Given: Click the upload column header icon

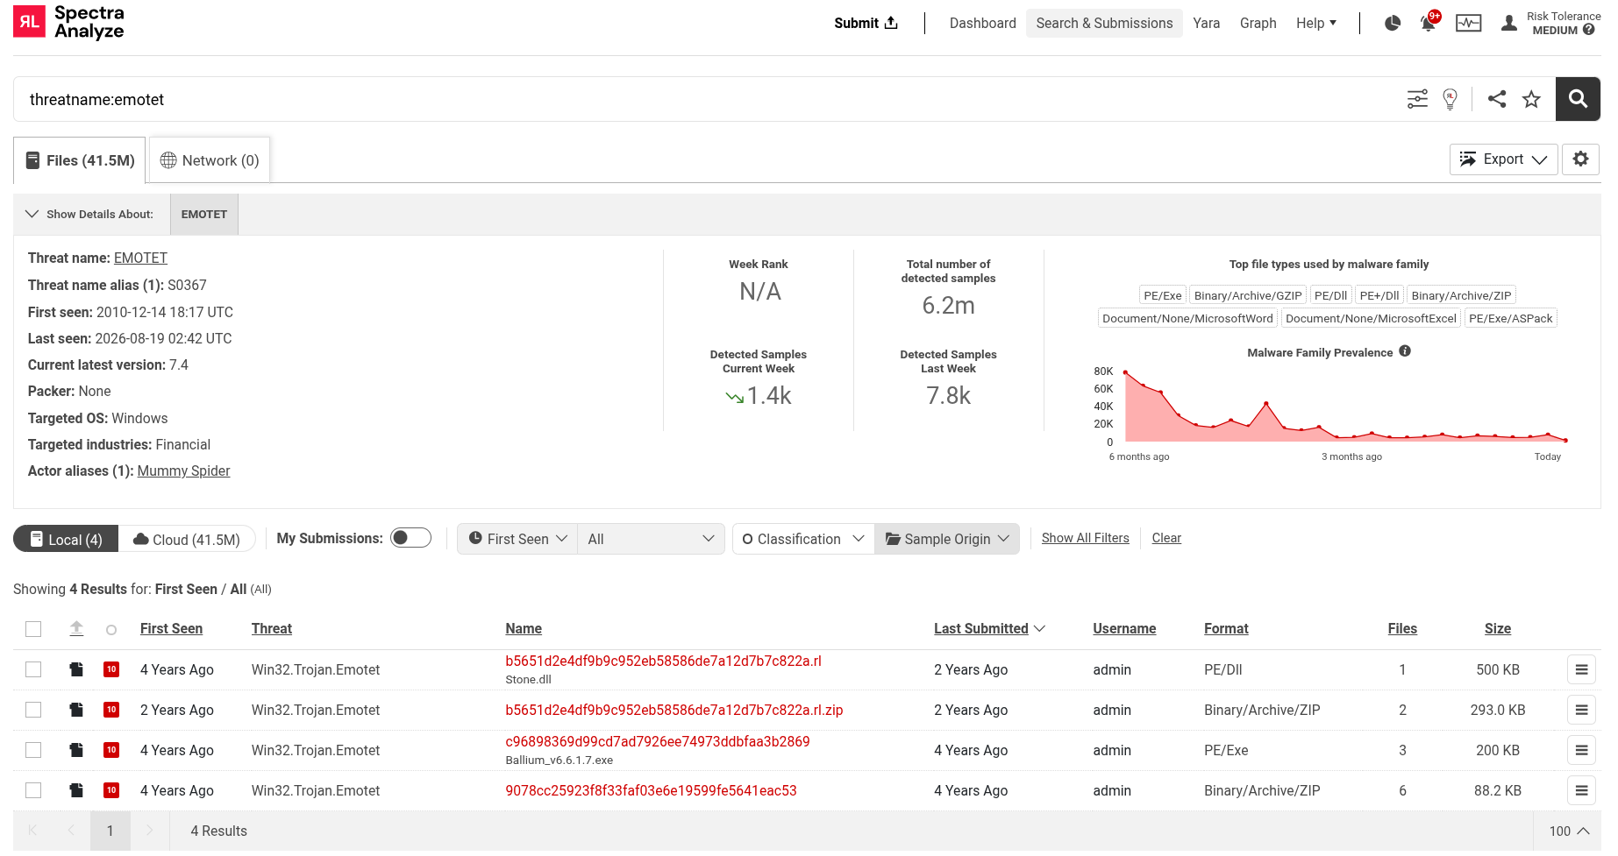Looking at the screenshot, I should click(76, 628).
